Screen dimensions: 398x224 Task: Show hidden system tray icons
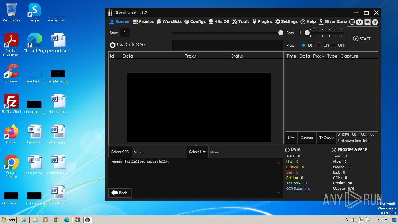point(347,220)
